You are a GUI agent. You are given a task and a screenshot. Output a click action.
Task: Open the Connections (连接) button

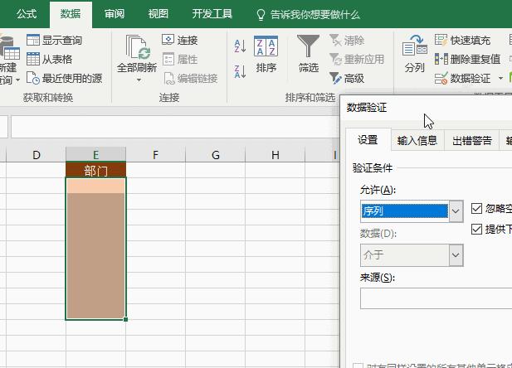pos(180,40)
